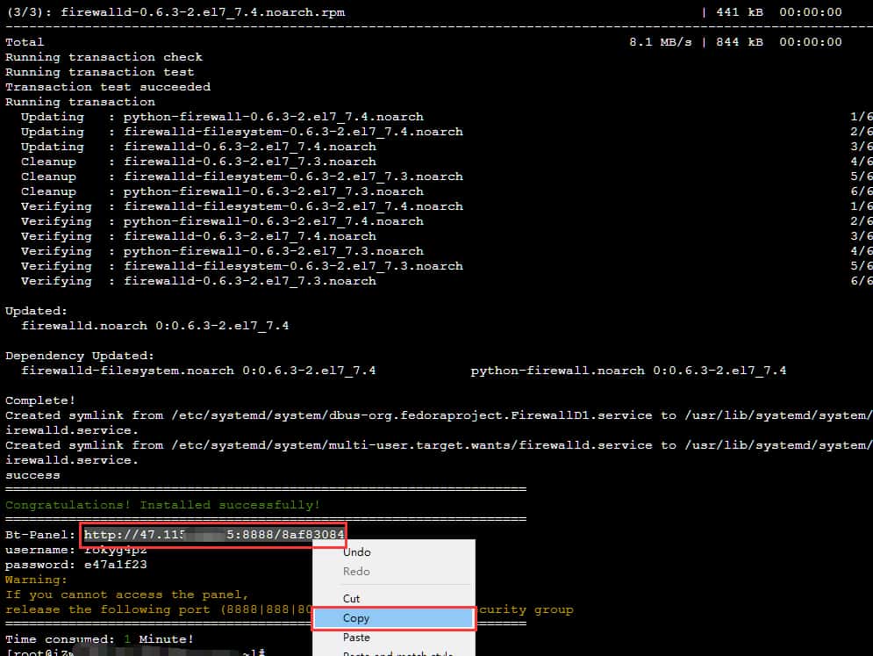Click "If you cannot access the panel" text
Viewport: 873px width, 656px height.
point(126,595)
